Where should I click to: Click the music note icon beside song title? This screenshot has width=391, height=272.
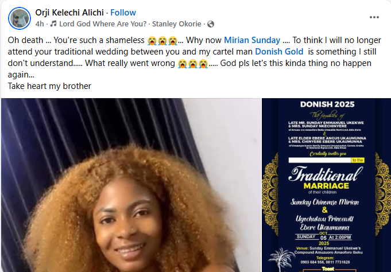click(53, 24)
